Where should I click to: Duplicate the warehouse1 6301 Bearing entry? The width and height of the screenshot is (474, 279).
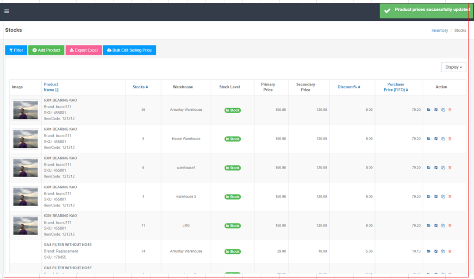pyautogui.click(x=443, y=168)
